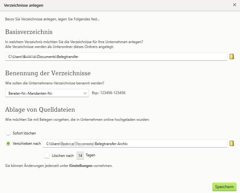Click the Verschieben nach label text
This screenshot has height=193, width=240.
point(27,144)
